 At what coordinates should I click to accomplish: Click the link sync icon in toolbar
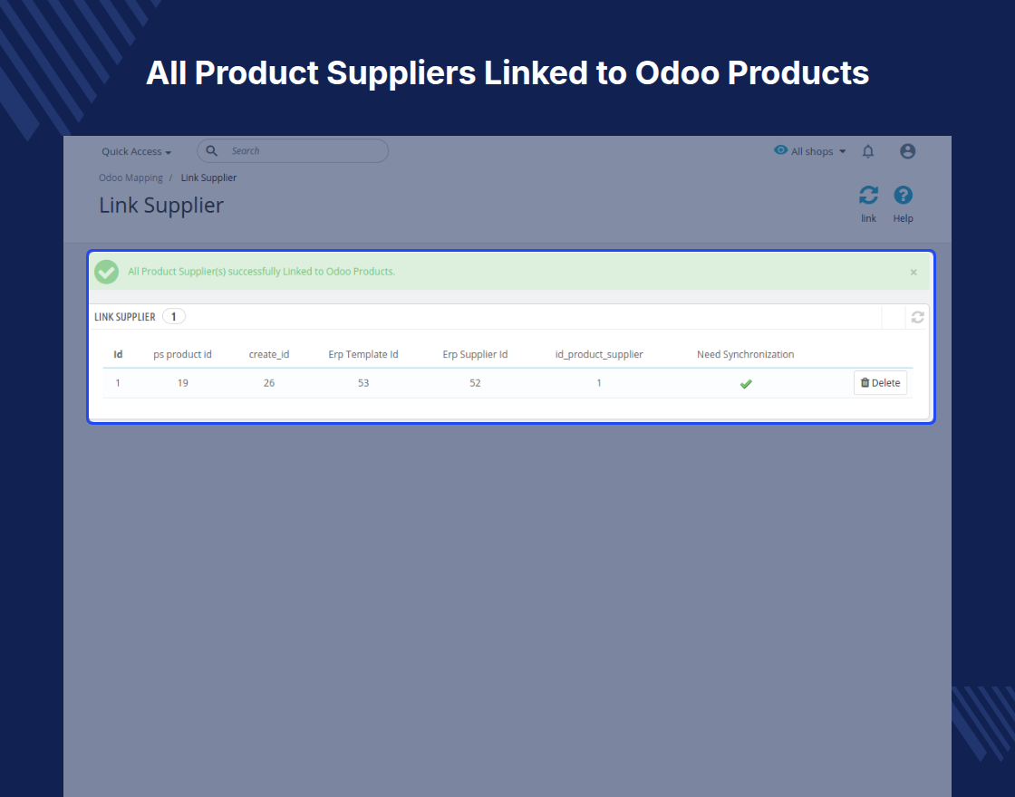869,196
